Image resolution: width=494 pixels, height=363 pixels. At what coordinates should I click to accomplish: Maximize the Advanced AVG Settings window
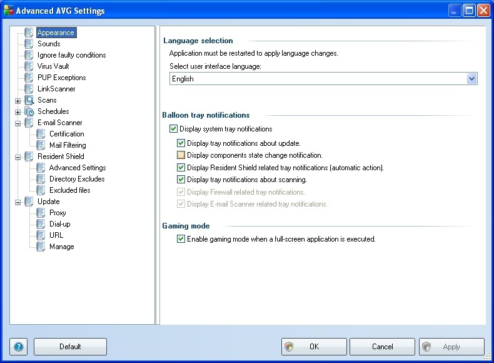click(x=469, y=11)
